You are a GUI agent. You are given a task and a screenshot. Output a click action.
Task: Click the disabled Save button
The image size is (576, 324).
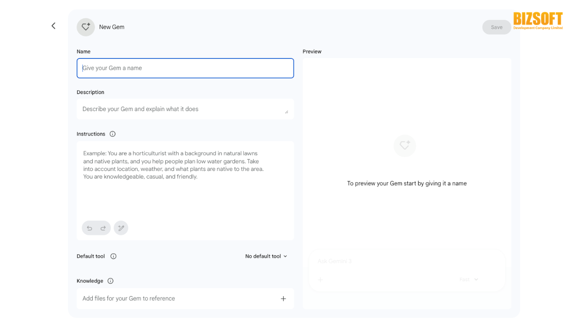[x=496, y=27]
